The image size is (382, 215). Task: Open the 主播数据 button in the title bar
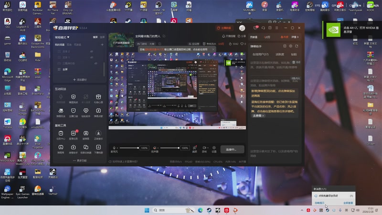(x=223, y=28)
